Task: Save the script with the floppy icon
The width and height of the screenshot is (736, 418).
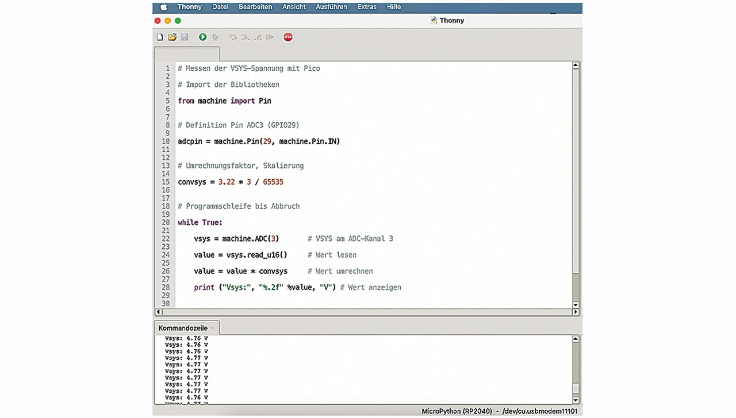Action: [x=185, y=37]
